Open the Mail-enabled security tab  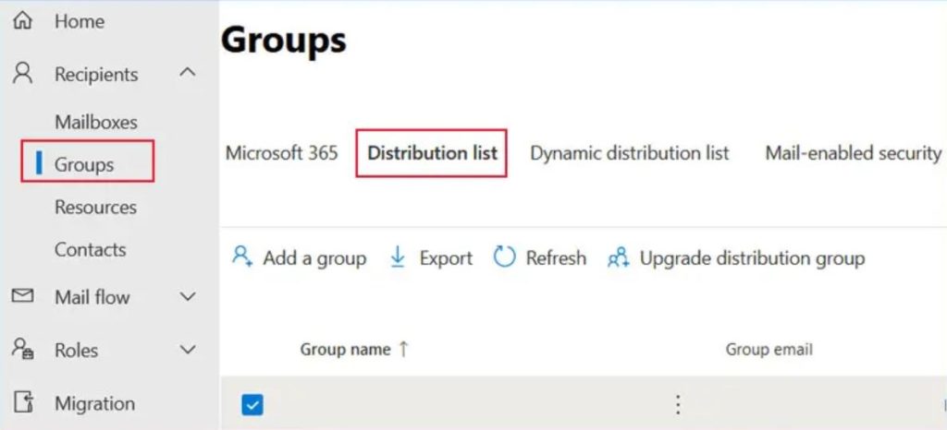pos(853,153)
